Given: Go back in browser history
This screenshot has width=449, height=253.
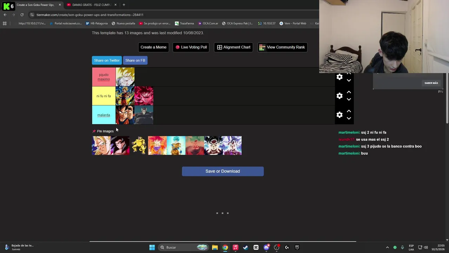Looking at the screenshot, I should [5, 15].
